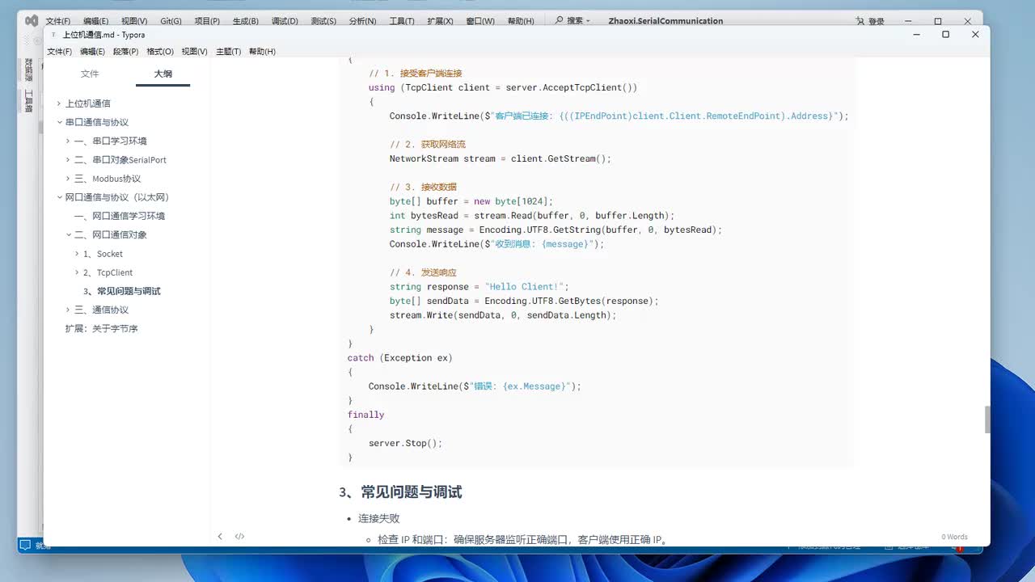This screenshot has height=582, width=1035.
Task: Open 视图(V) menu in Typora
Action: coord(195,52)
